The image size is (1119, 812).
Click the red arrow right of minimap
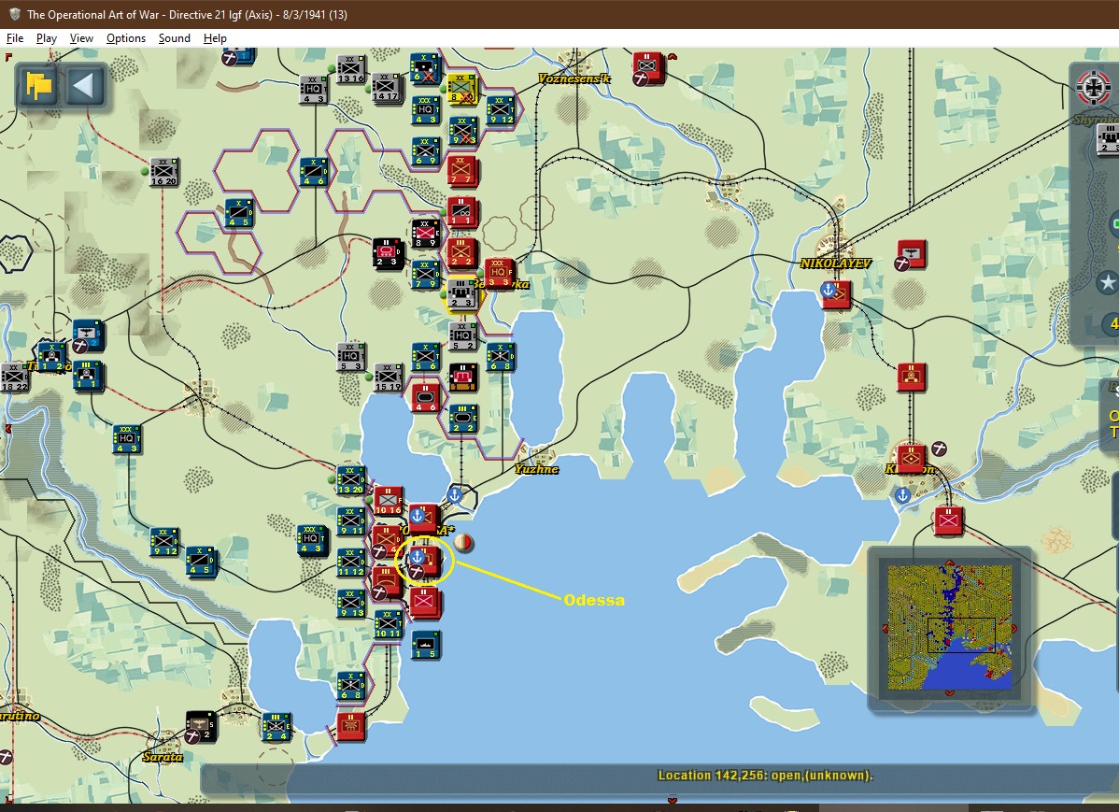point(1014,629)
